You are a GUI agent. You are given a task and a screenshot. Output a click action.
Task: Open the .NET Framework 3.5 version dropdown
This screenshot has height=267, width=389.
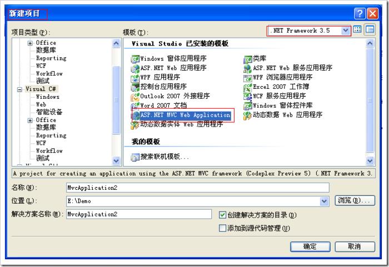345,31
